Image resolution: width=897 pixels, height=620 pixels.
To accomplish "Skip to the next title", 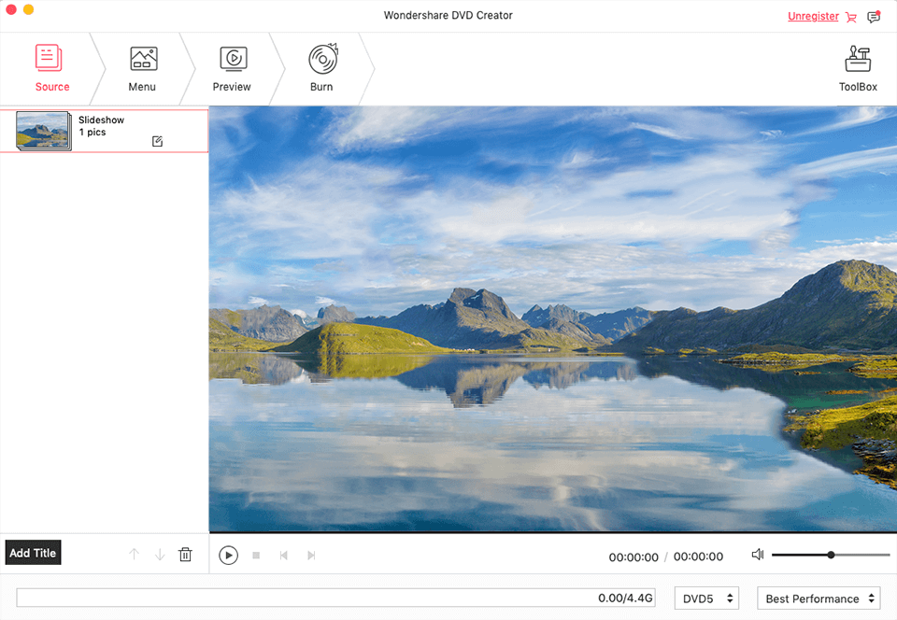I will (311, 555).
